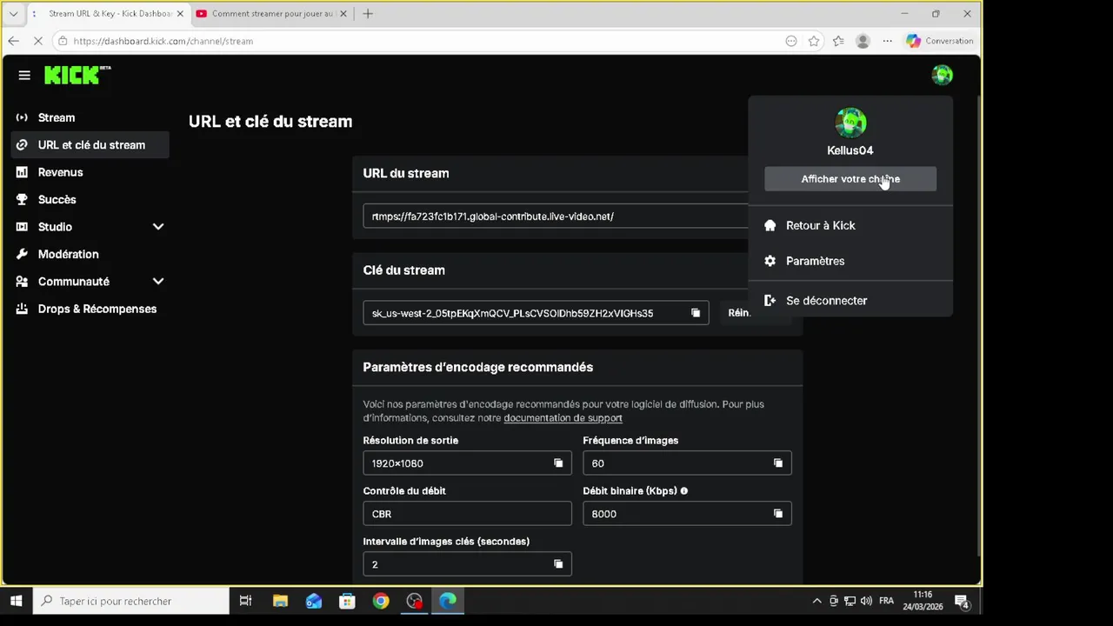This screenshot has width=1113, height=626.
Task: Add this page to favorites star
Action: (814, 41)
